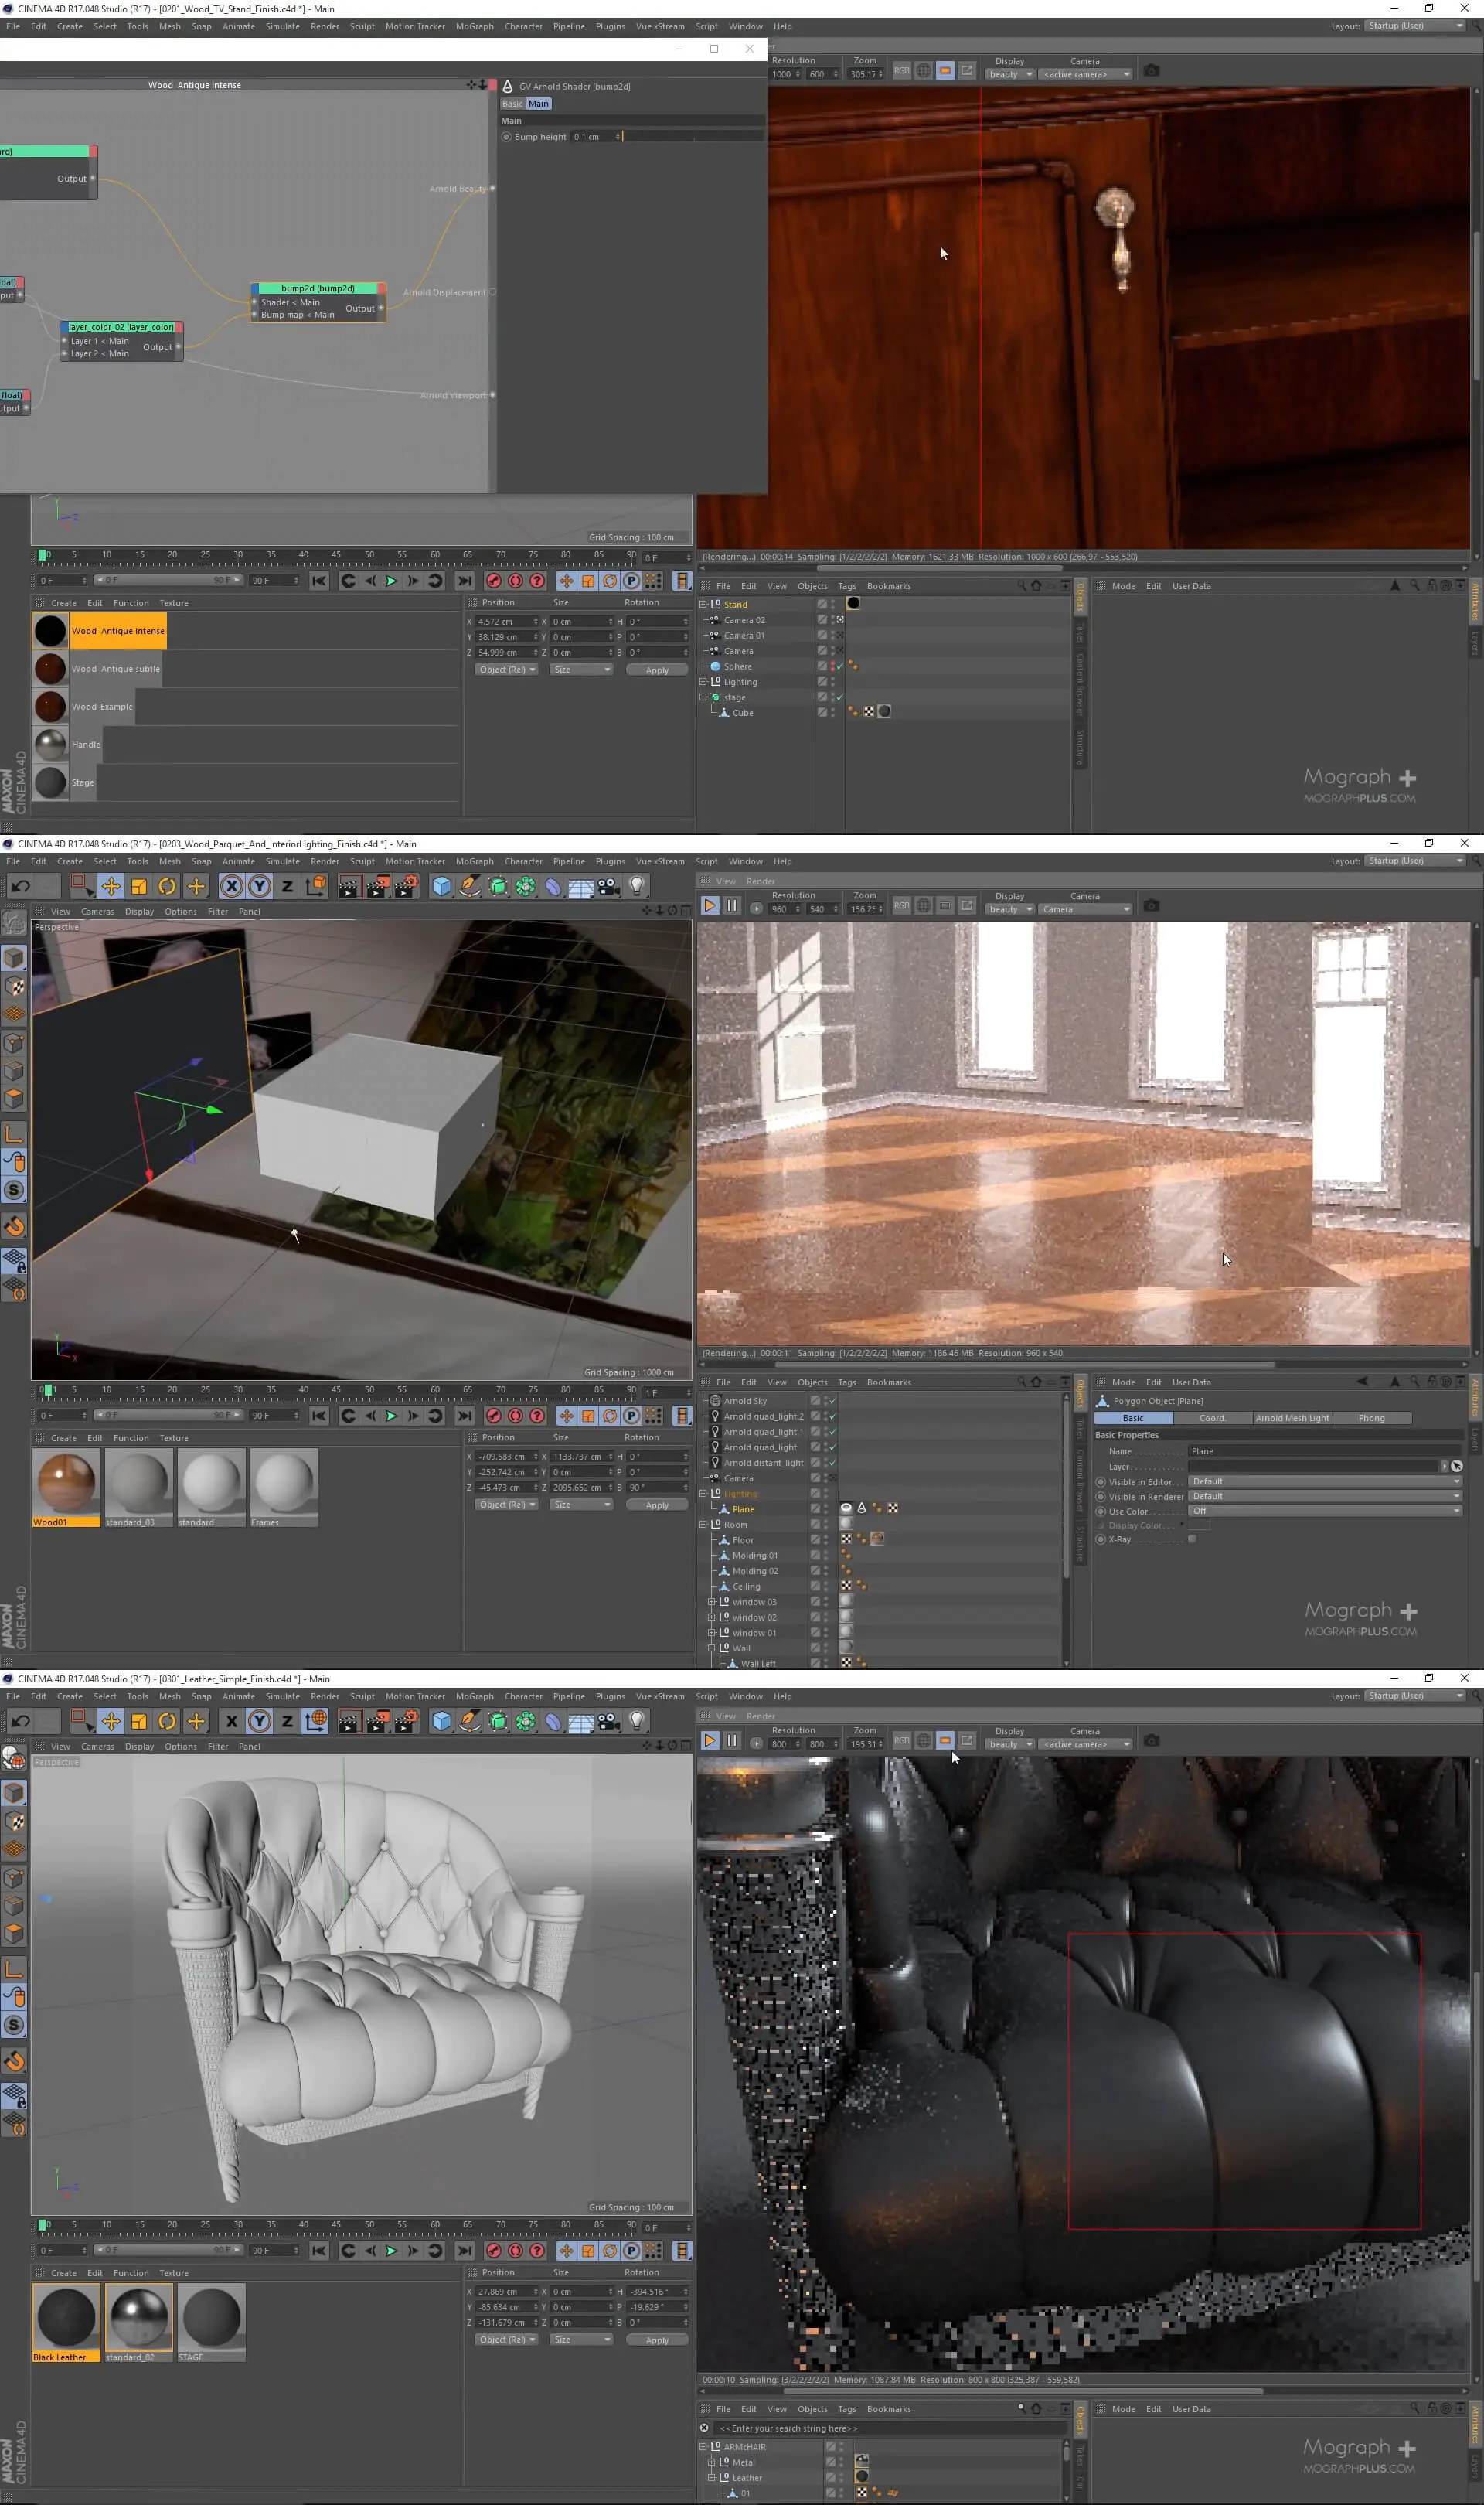
Task: Click Apply button in Leather_Simple coordinates
Action: click(657, 2340)
